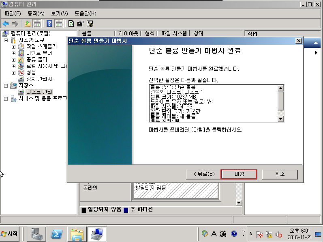
Task: Expand the 로컬 사용자 및 그룹 node
Action: (x=13, y=66)
